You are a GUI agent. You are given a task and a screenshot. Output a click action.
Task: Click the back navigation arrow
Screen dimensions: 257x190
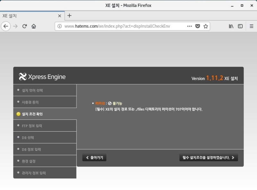[x=6, y=26]
